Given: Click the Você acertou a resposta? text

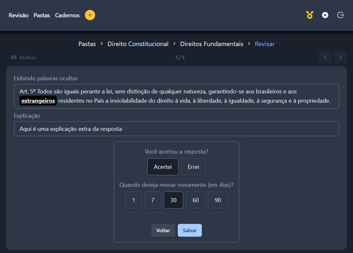Looking at the screenshot, I should 176,152.
